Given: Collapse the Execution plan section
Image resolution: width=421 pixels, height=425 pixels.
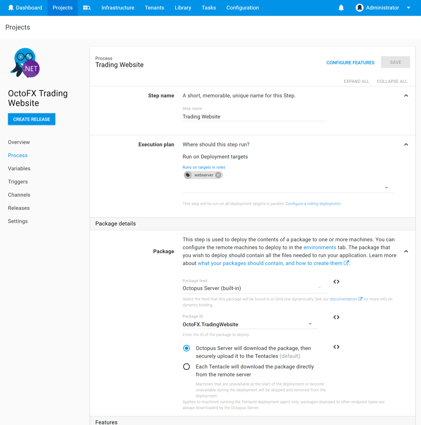Looking at the screenshot, I should [x=406, y=145].
